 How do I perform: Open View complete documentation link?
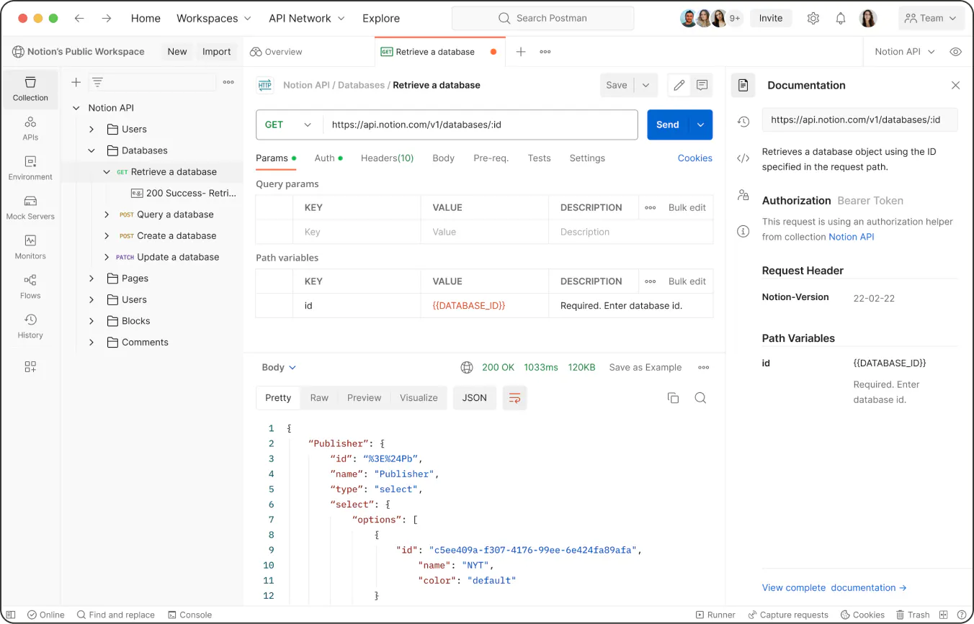coord(834,588)
